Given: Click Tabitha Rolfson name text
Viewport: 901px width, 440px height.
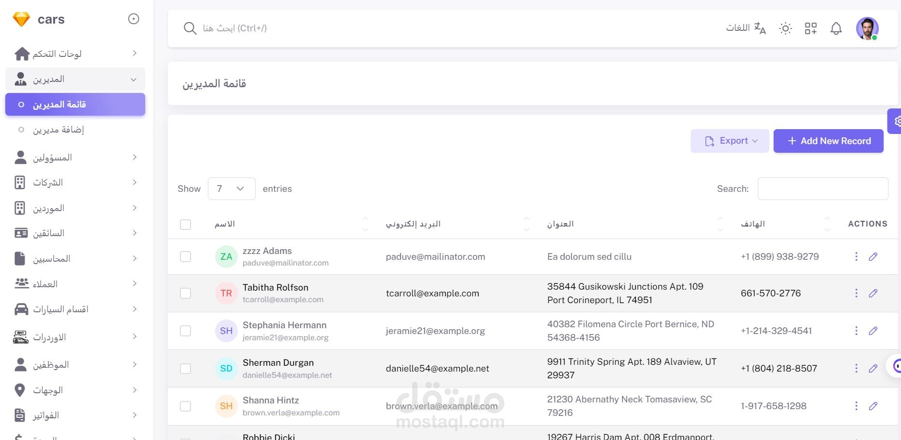Looking at the screenshot, I should pyautogui.click(x=275, y=288).
